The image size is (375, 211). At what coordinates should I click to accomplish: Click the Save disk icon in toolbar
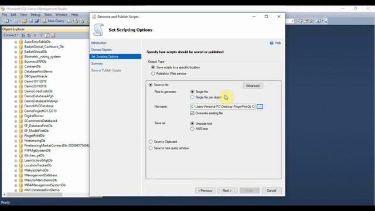(x=31, y=21)
